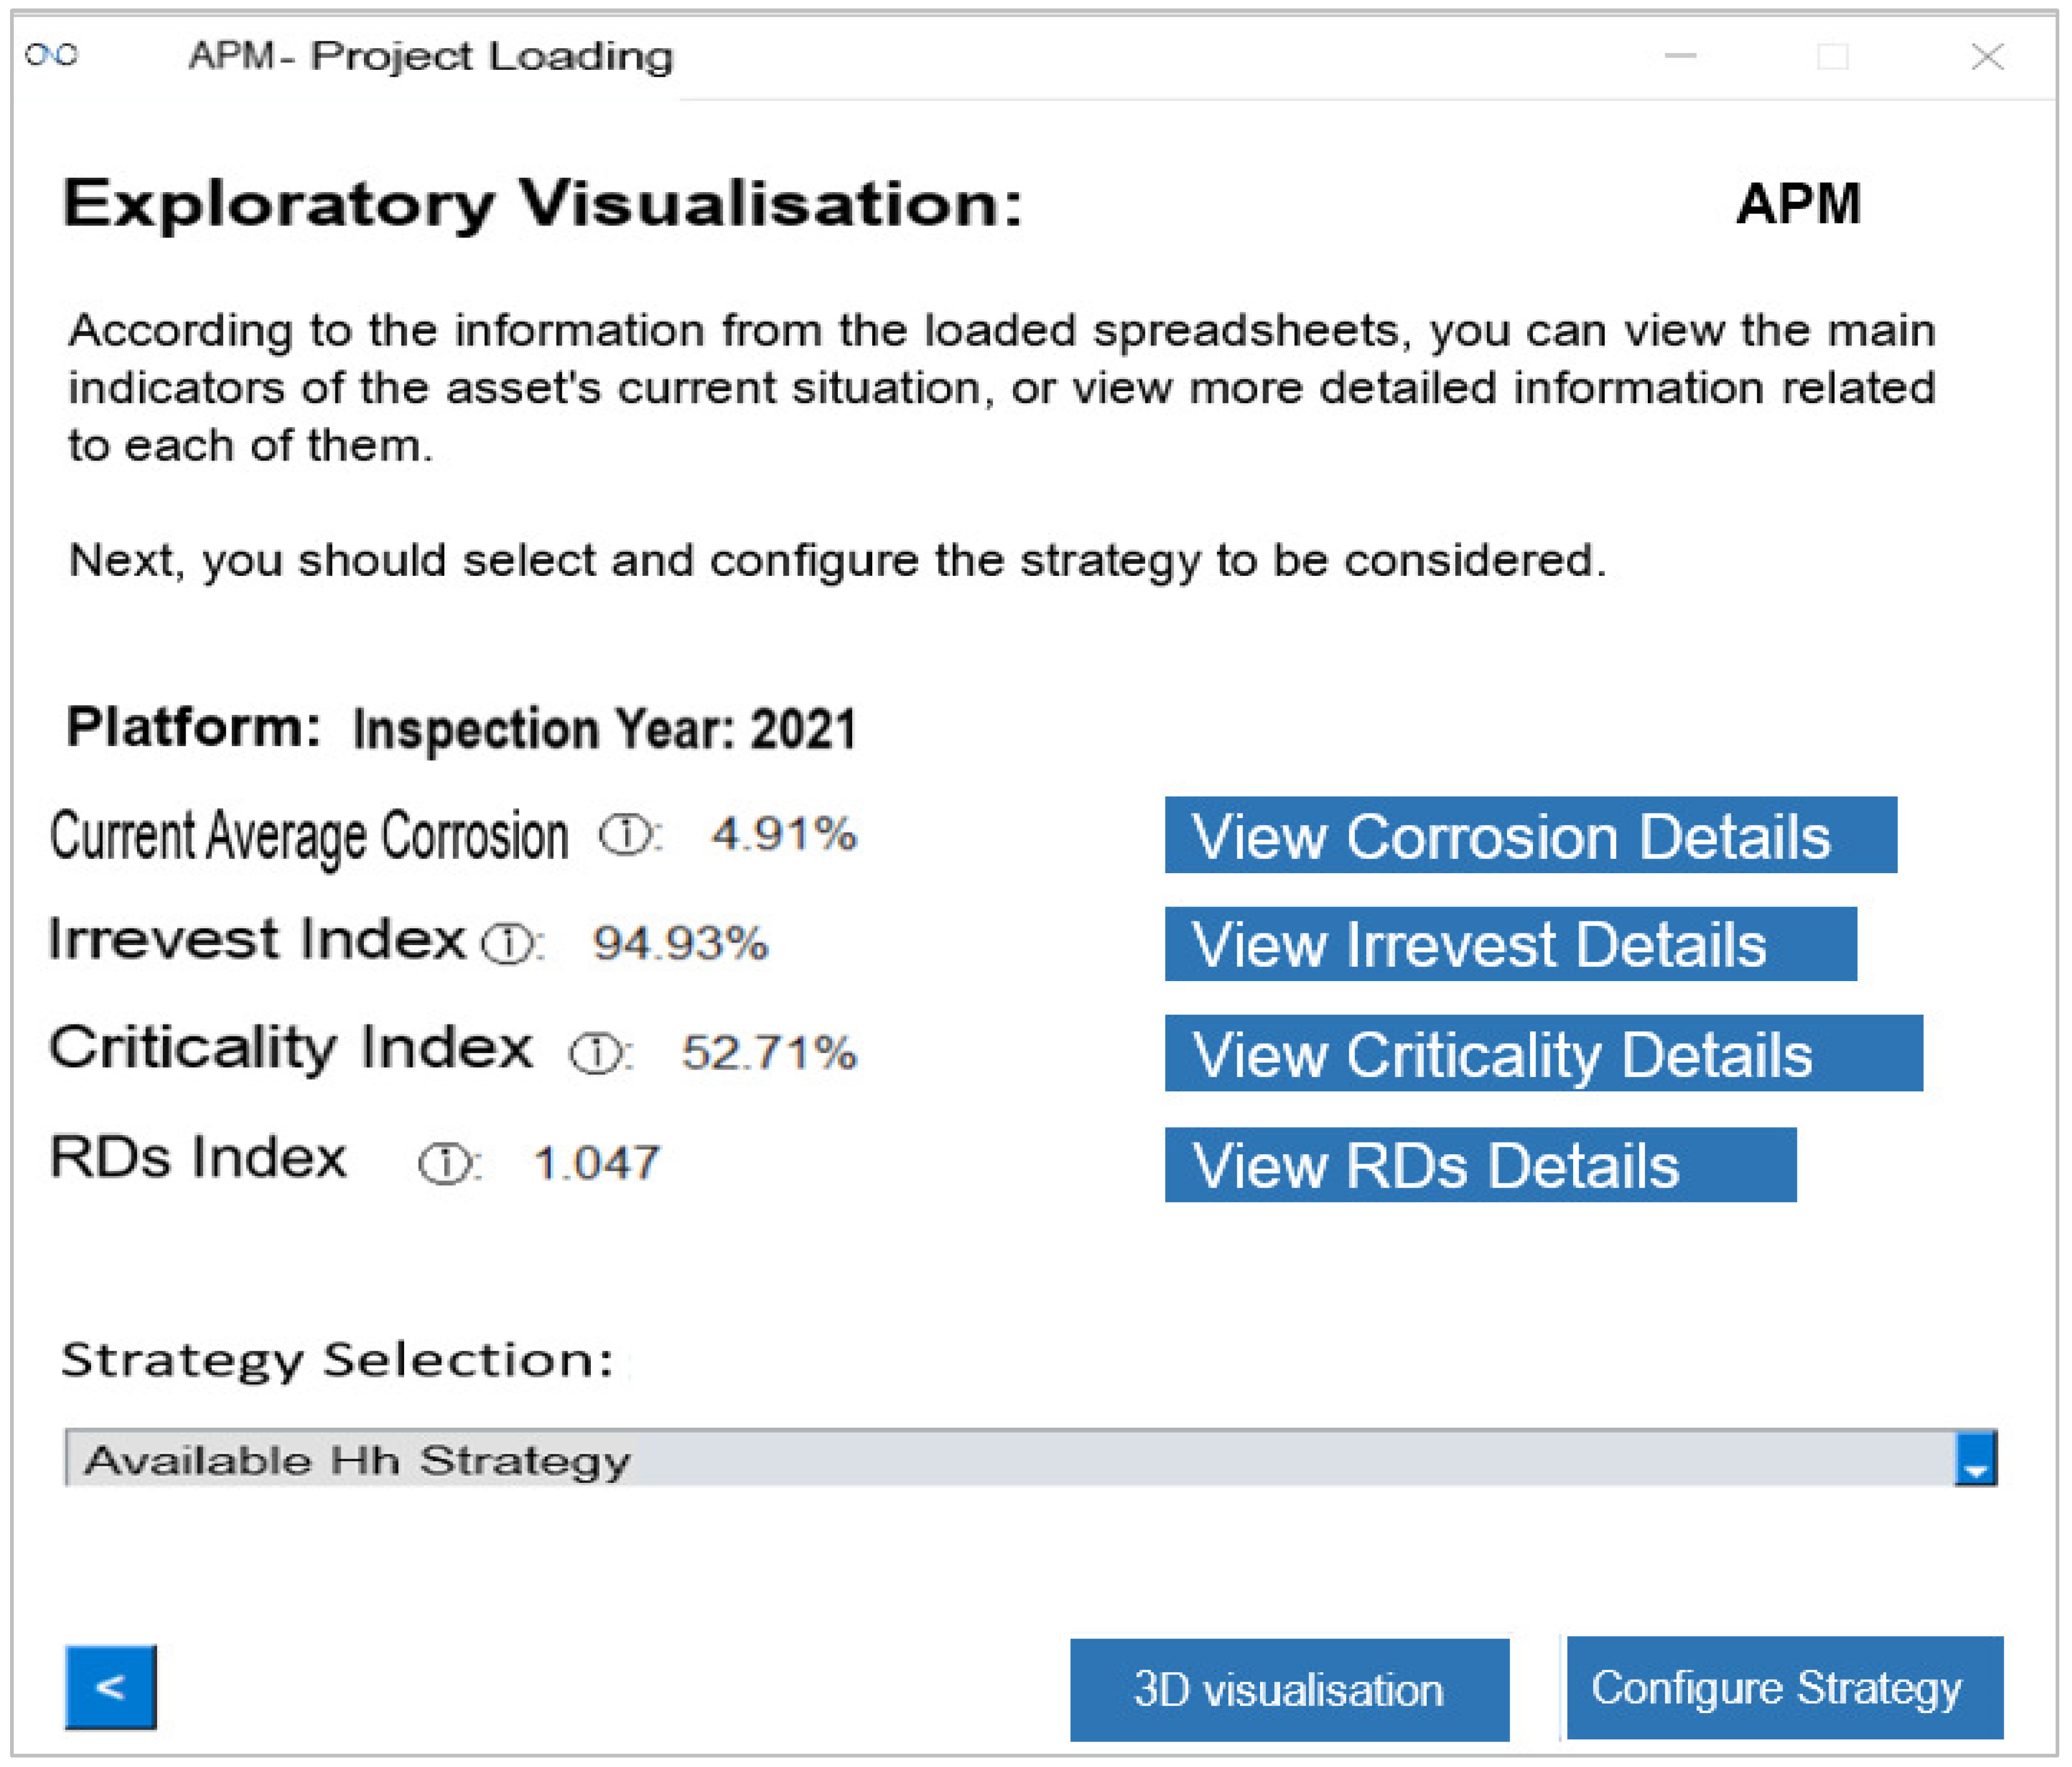Click the 94.93% Irrevest Index value
2072x1767 pixels.
click(x=680, y=943)
